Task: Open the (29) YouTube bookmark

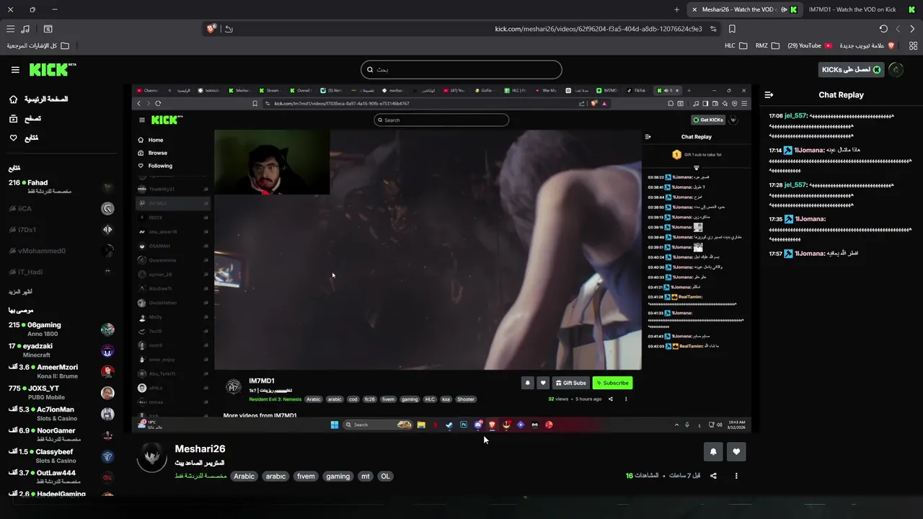Action: pos(810,45)
